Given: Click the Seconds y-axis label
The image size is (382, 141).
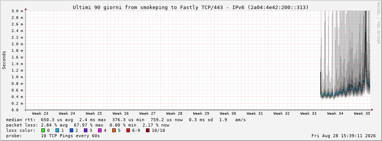Looking at the screenshot, I should click(x=4, y=60).
